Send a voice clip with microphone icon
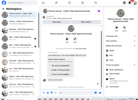 44,93
